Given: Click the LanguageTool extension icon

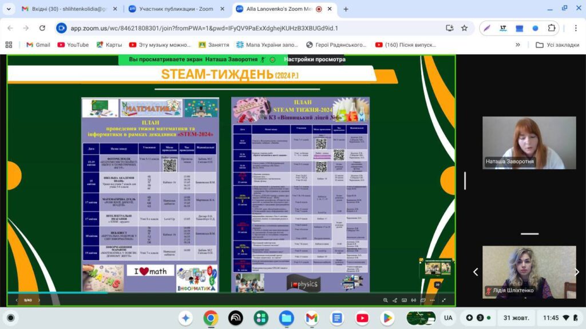Looking at the screenshot, I should (503, 28).
